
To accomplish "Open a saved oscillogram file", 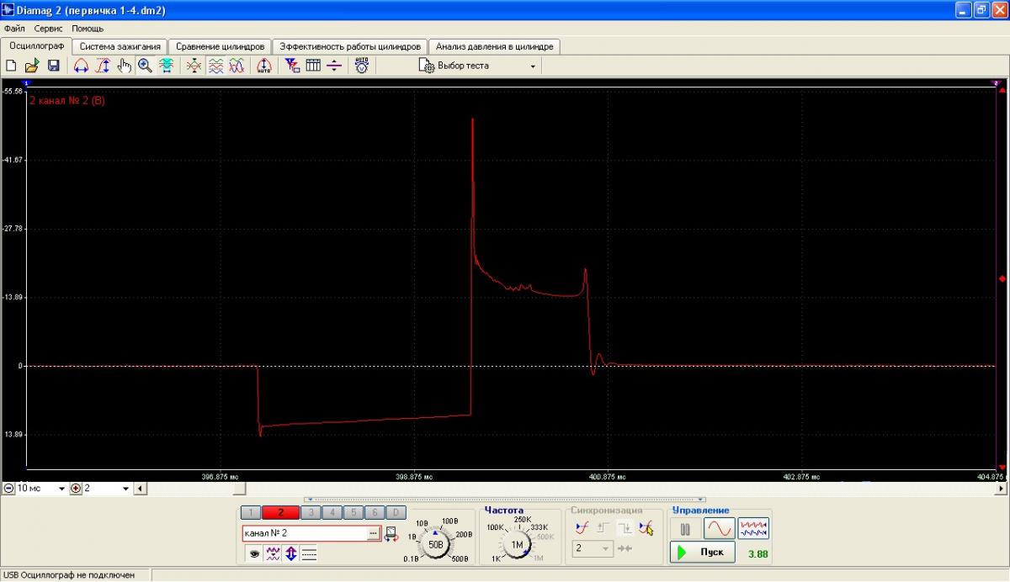I will pos(32,66).
